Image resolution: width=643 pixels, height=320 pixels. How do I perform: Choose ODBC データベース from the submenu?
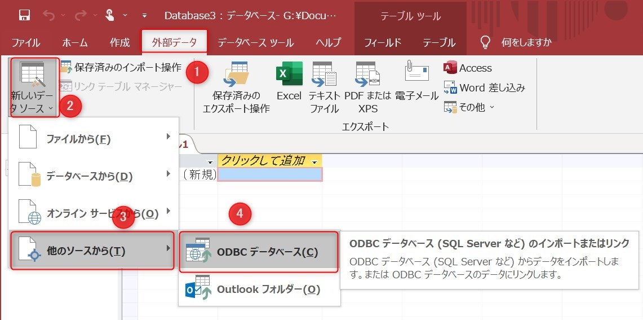pyautogui.click(x=259, y=252)
